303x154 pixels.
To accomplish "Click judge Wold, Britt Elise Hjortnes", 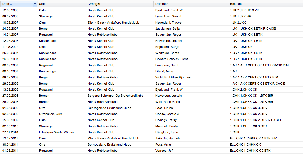I will point(173,77).
